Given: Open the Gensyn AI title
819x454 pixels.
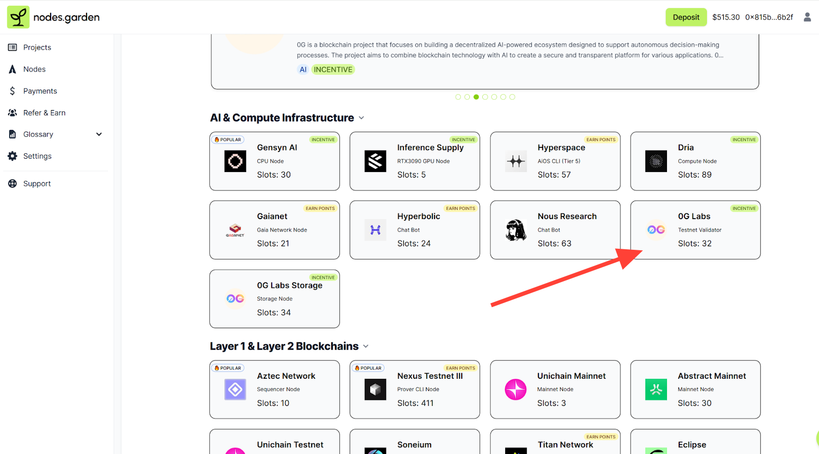Looking at the screenshot, I should click(277, 147).
